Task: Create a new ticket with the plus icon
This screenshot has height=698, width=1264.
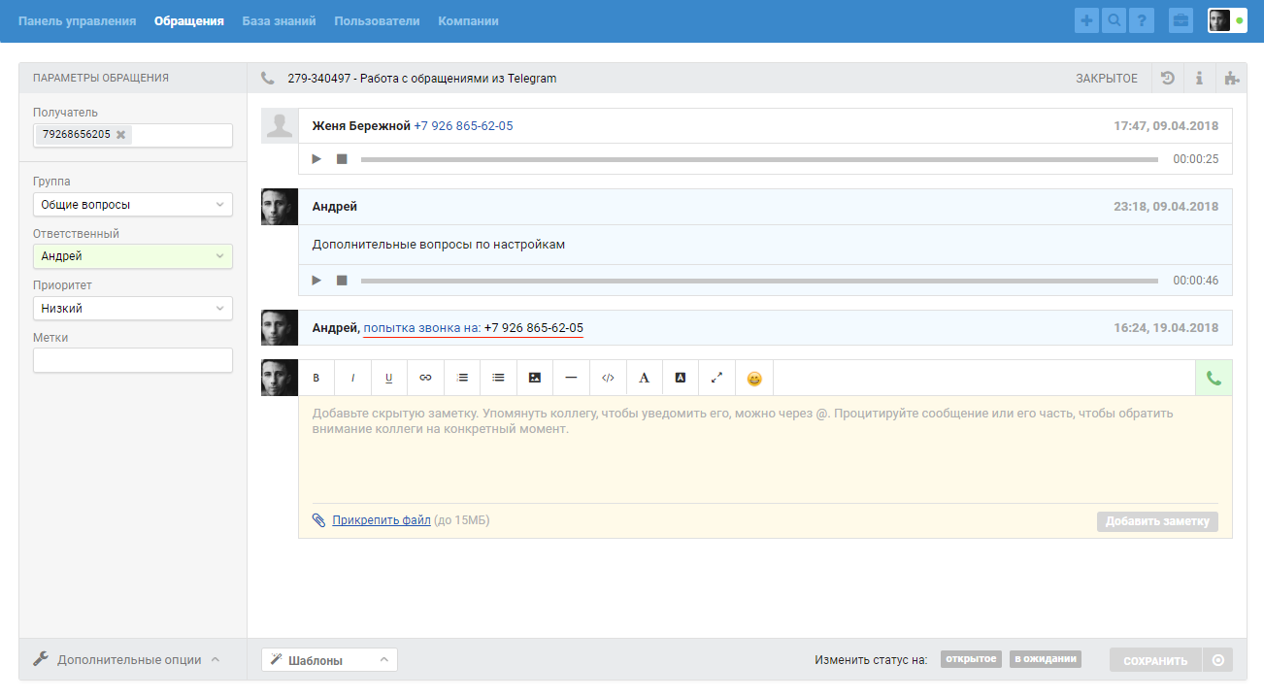Action: click(1085, 18)
